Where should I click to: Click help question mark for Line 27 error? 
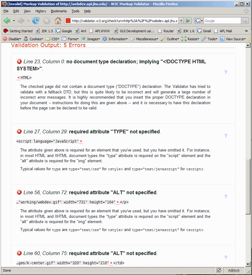[226, 136]
